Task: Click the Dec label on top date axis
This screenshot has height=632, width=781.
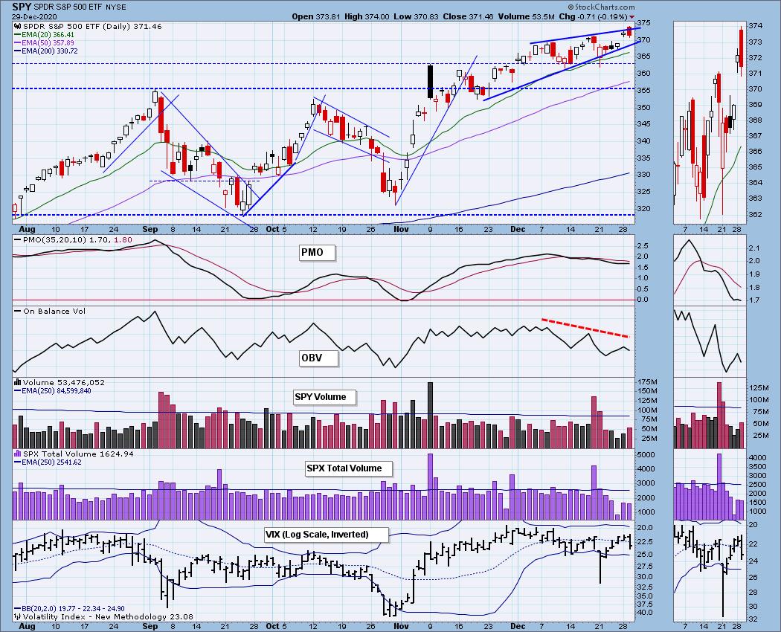Action: 518,229
